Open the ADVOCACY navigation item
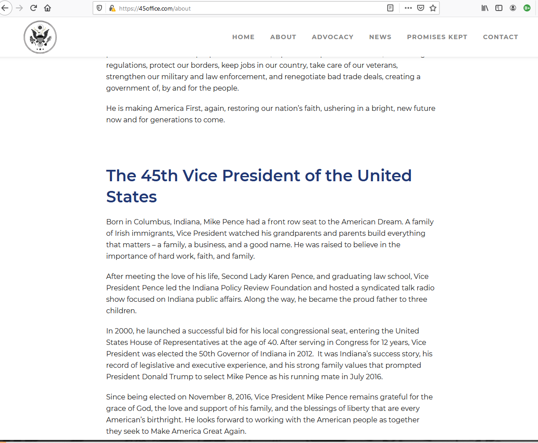The width and height of the screenshot is (538, 443). (333, 37)
